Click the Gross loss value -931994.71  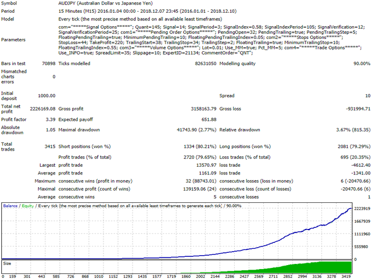pos(358,109)
